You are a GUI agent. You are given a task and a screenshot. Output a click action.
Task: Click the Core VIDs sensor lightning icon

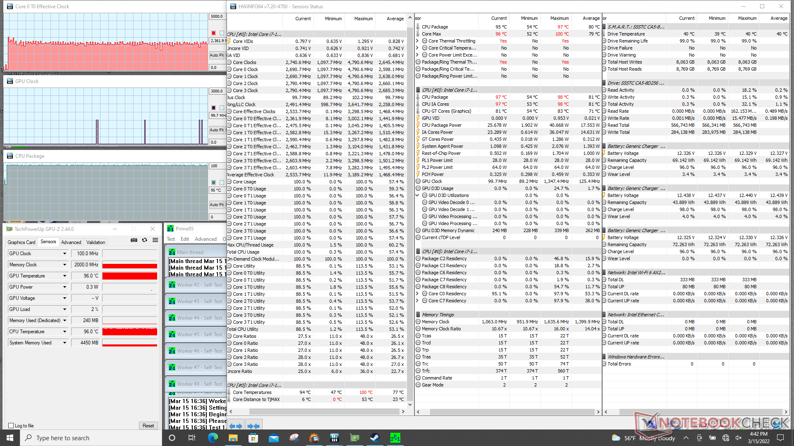click(x=229, y=41)
